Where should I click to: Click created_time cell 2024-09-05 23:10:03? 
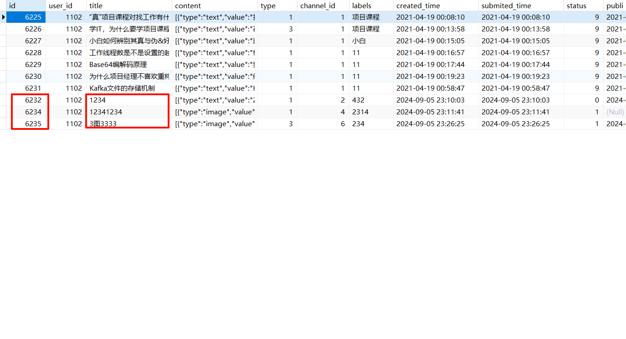pos(436,100)
